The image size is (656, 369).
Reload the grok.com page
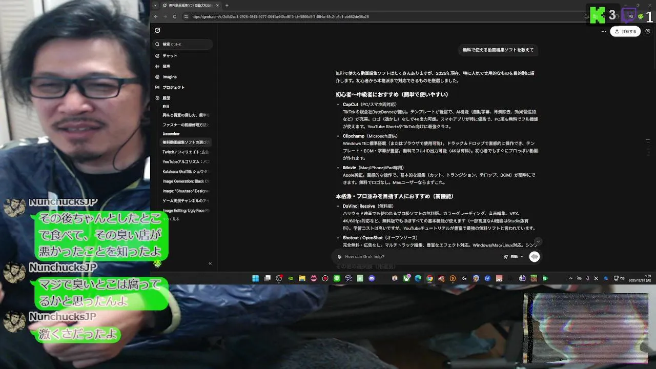[x=175, y=16]
